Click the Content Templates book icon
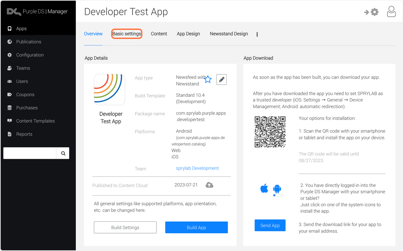The height and width of the screenshot is (251, 403). pos(10,121)
